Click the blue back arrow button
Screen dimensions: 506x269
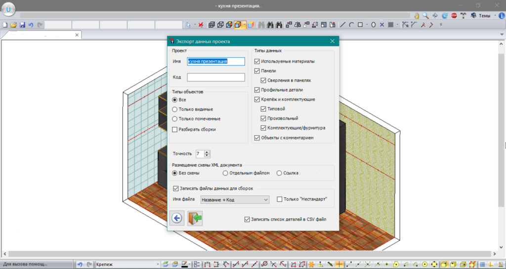(177, 218)
